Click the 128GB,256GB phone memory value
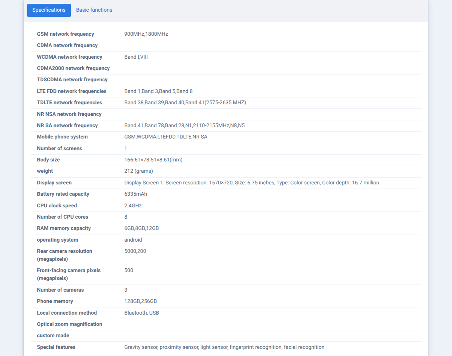Viewport: 452px width, 356px height. coord(140,301)
